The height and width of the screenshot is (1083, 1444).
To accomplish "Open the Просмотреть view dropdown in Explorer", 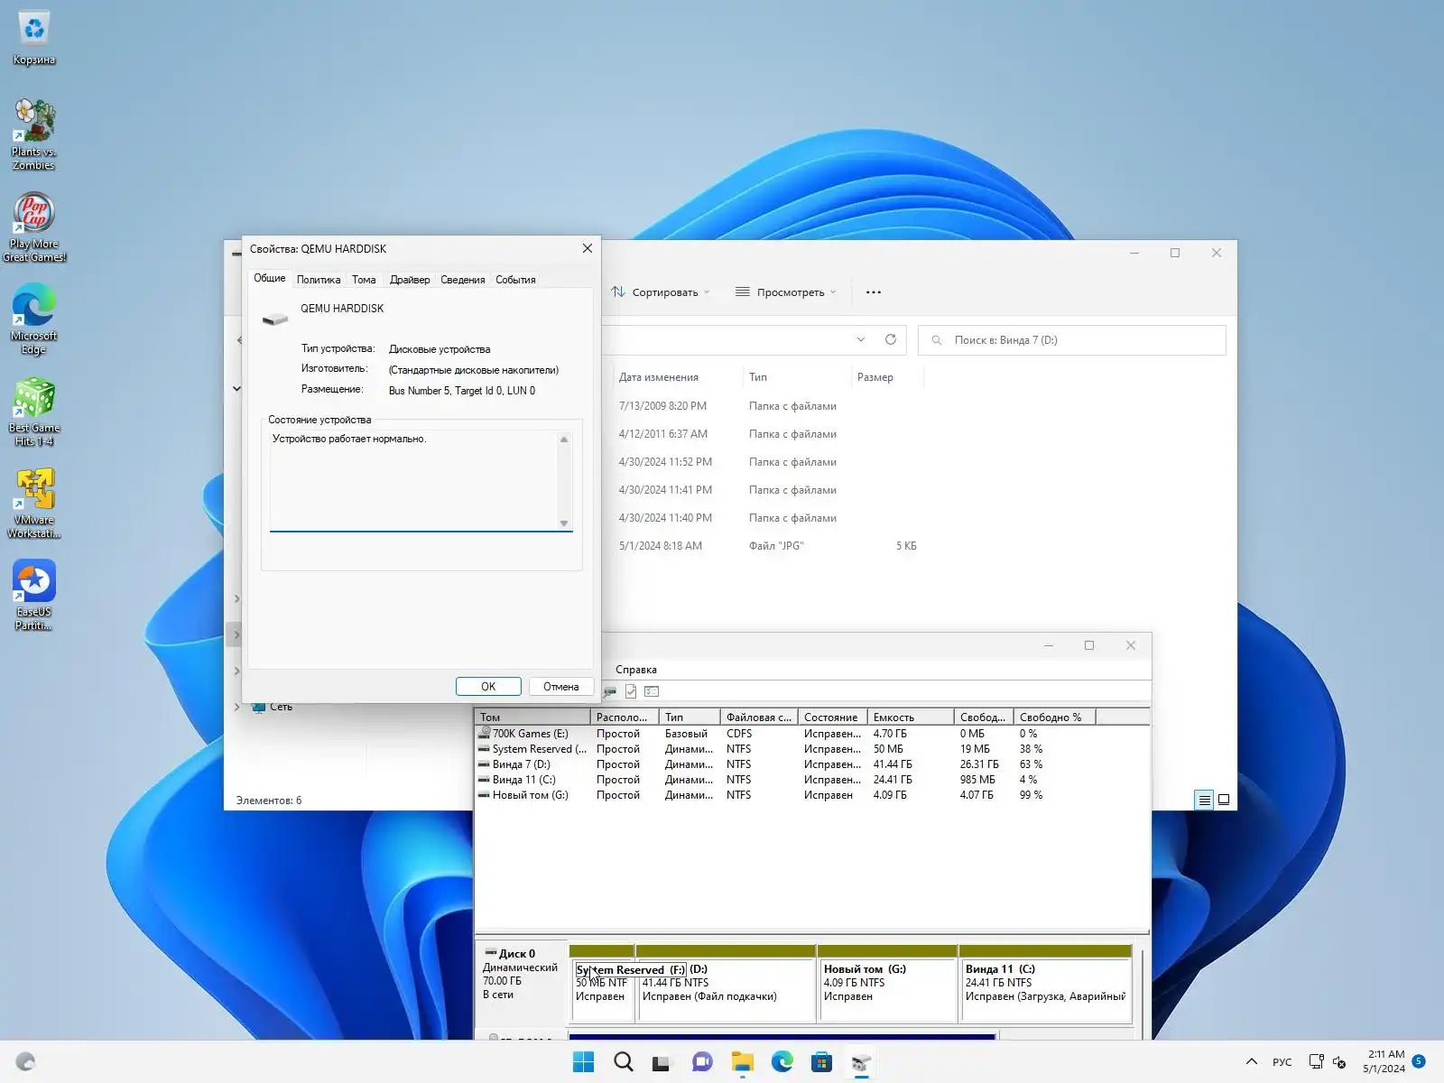I will click(x=786, y=292).
